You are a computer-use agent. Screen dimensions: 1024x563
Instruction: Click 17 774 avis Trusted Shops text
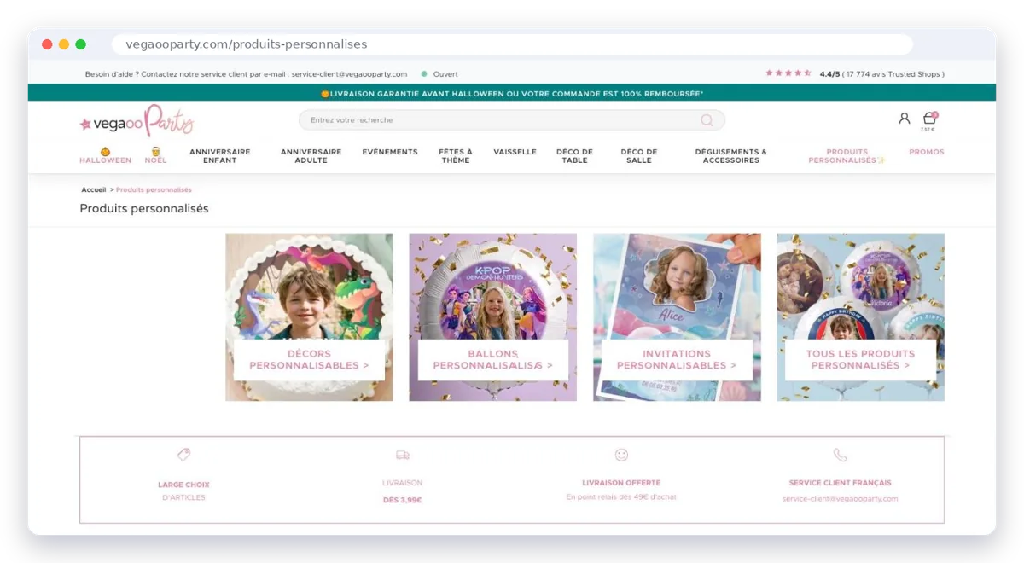point(893,74)
